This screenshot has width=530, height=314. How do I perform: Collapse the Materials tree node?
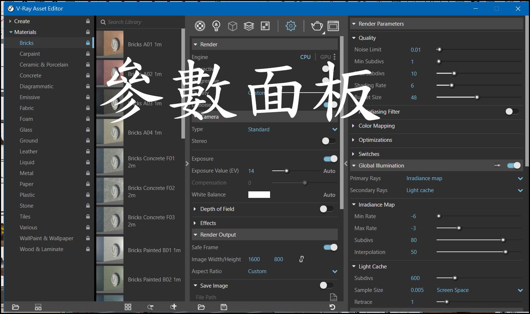coord(11,32)
